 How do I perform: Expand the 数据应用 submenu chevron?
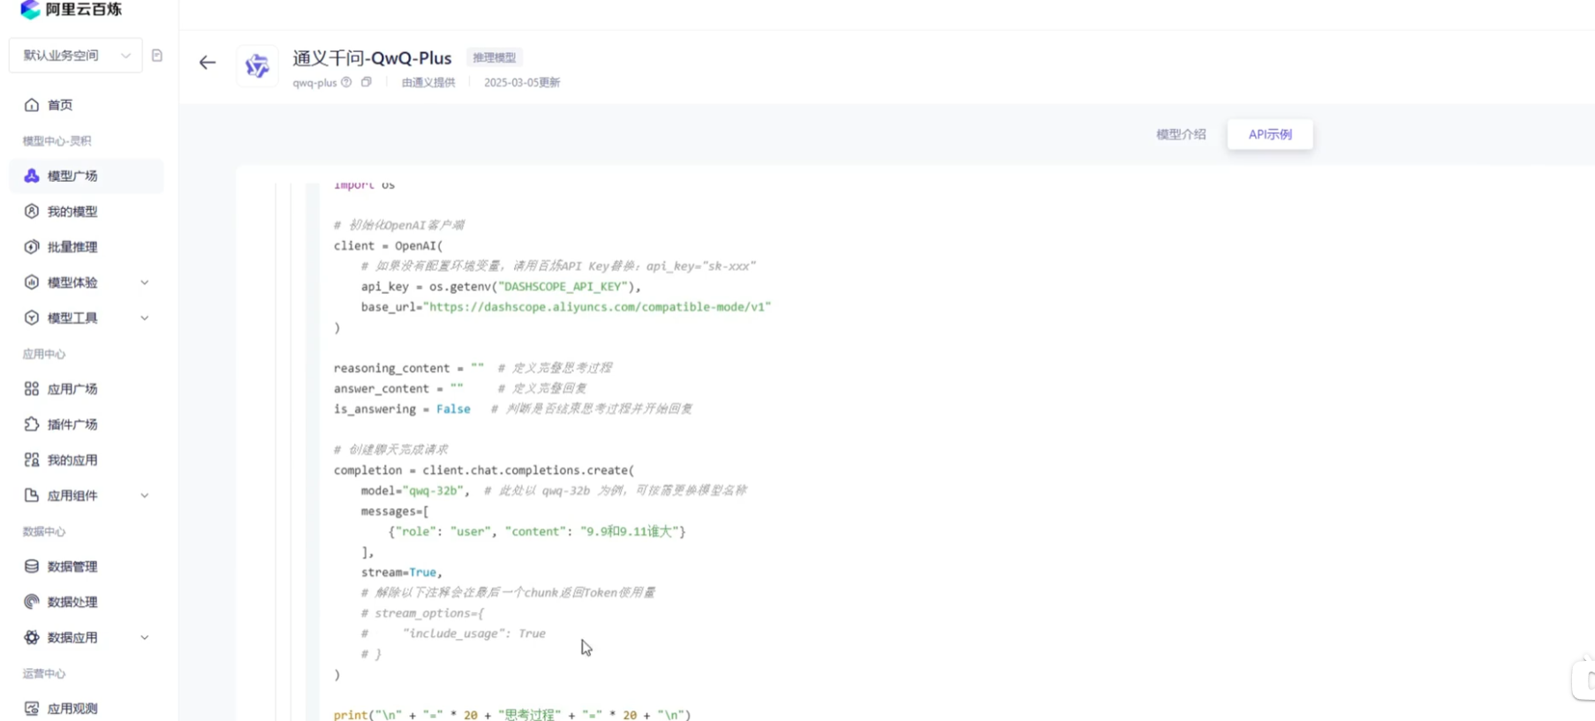pos(145,637)
